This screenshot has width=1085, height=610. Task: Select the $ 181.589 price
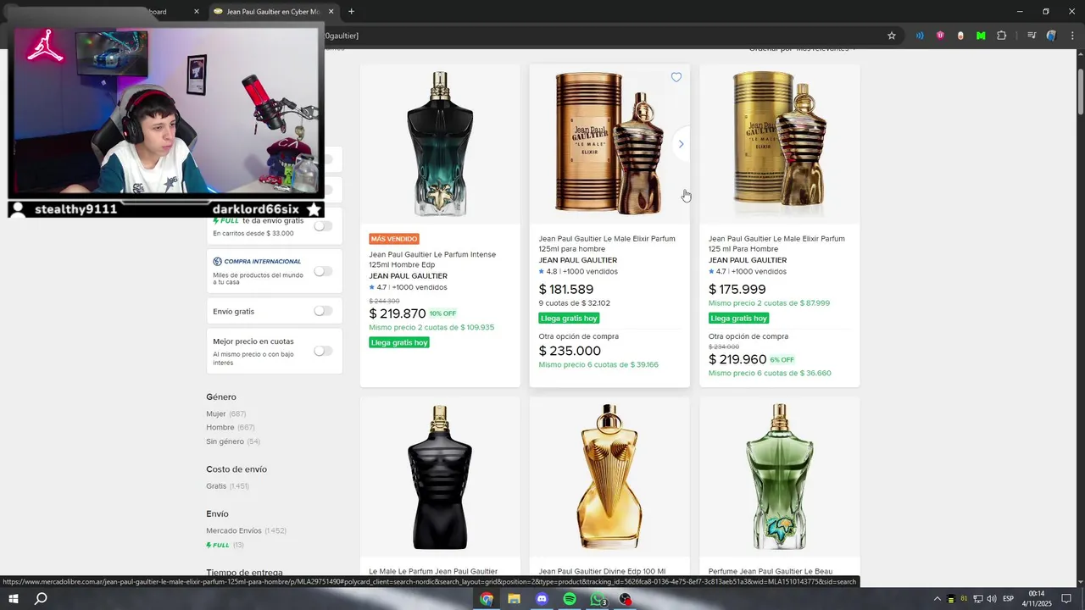566,290
